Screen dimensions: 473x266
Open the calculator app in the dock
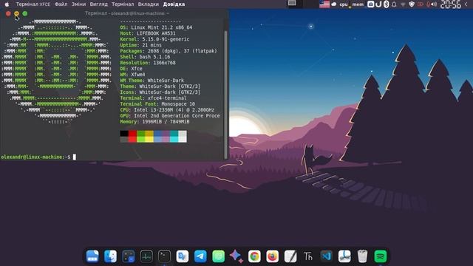(129, 256)
